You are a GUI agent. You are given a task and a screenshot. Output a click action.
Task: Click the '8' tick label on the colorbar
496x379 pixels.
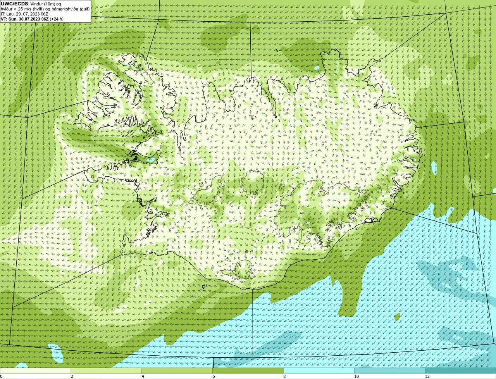point(285,376)
